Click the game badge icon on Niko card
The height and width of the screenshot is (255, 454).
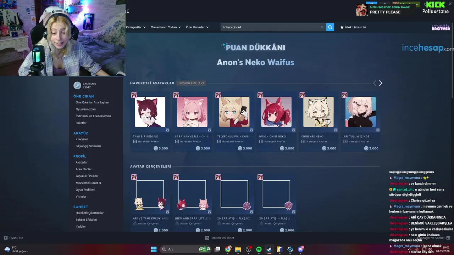260,95
